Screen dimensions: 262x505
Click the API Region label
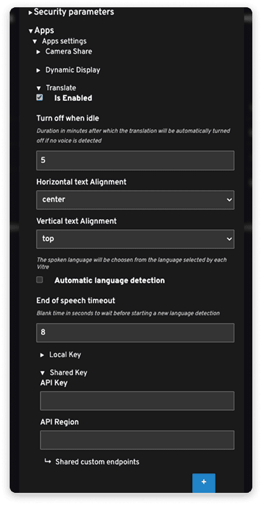pos(59,422)
